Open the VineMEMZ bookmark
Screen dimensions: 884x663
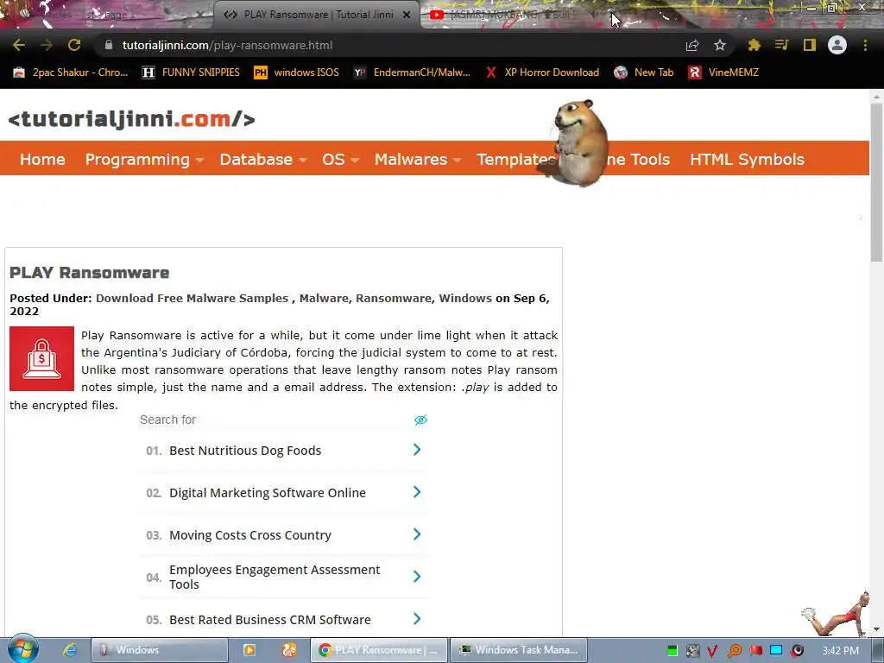[723, 73]
